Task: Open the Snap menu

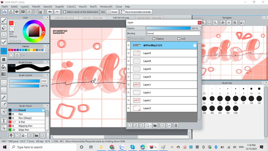Action: point(59,7)
